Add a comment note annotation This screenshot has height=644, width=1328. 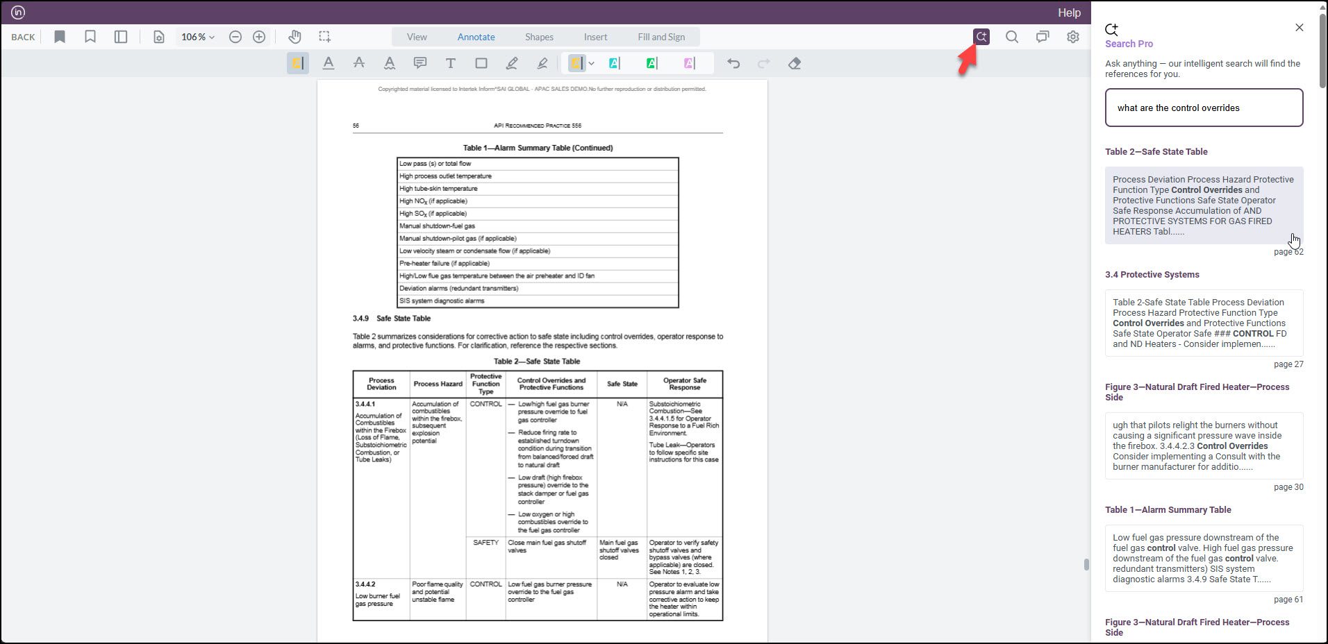(420, 63)
